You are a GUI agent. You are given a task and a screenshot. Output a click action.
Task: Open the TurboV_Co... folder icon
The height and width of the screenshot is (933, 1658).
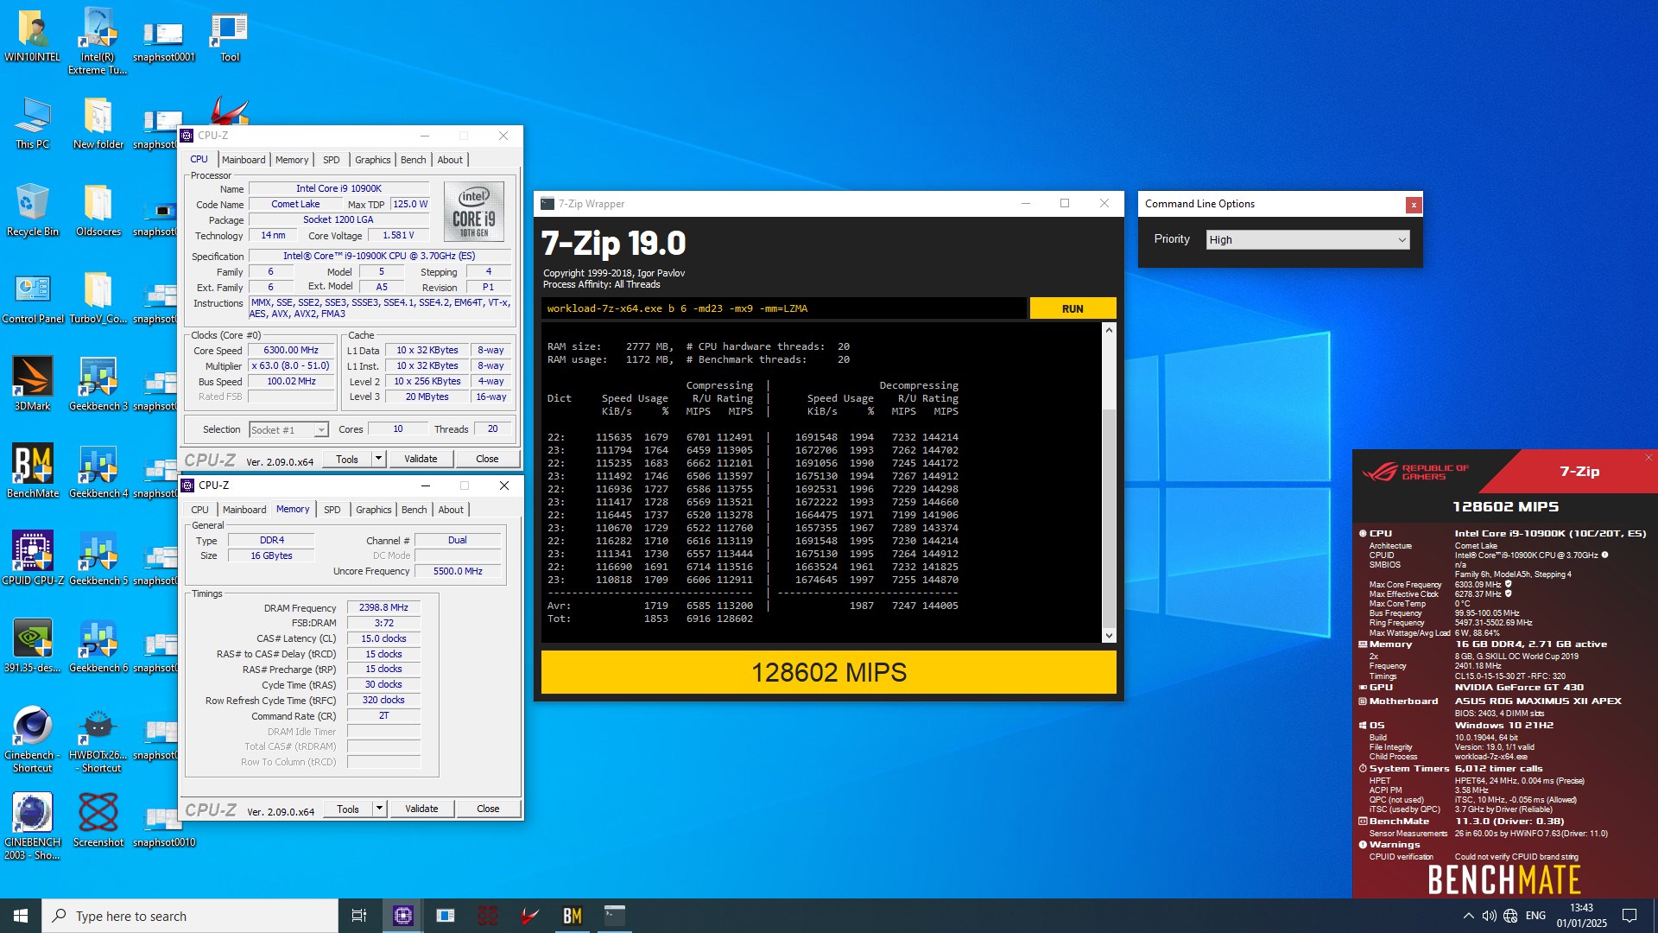[98, 298]
